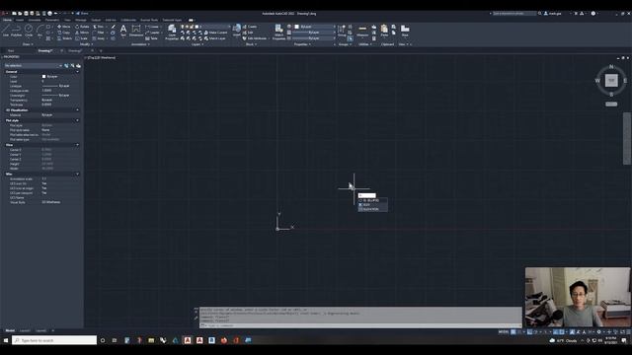Screen dimensions: 632x355
Task: Click the Windows taskbar search box
Action: (x=54, y=340)
